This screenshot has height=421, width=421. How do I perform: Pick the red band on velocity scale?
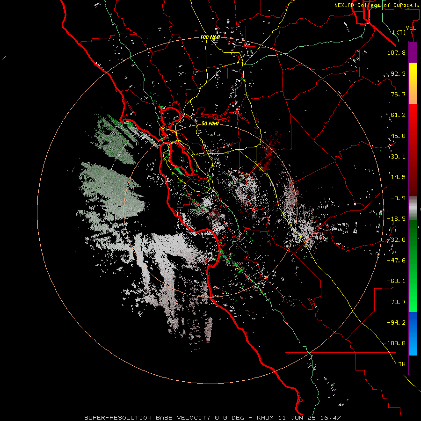coord(413,150)
